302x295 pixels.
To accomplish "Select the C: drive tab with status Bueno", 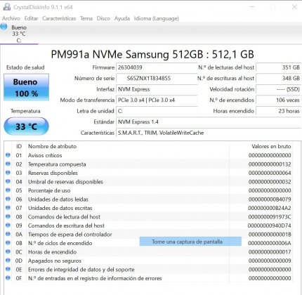I will pyautogui.click(x=19, y=34).
